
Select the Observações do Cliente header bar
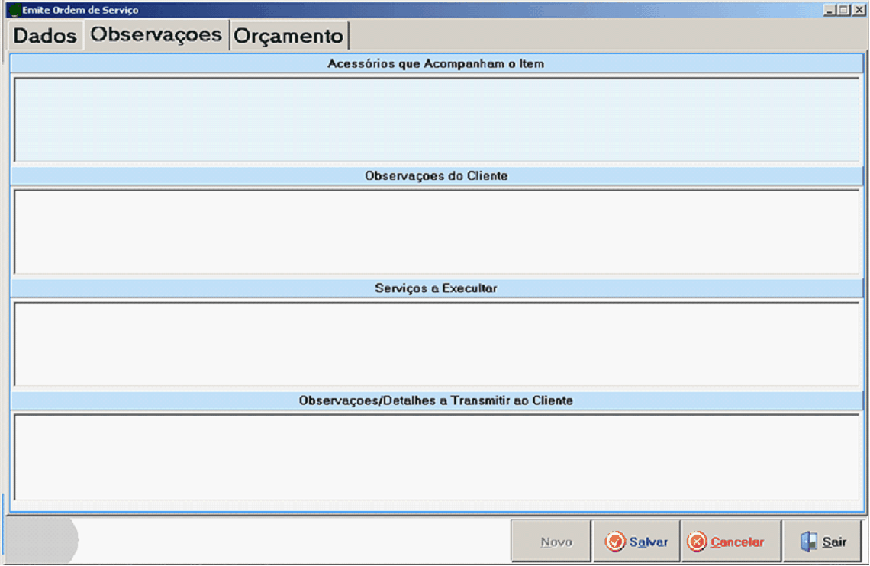point(436,176)
